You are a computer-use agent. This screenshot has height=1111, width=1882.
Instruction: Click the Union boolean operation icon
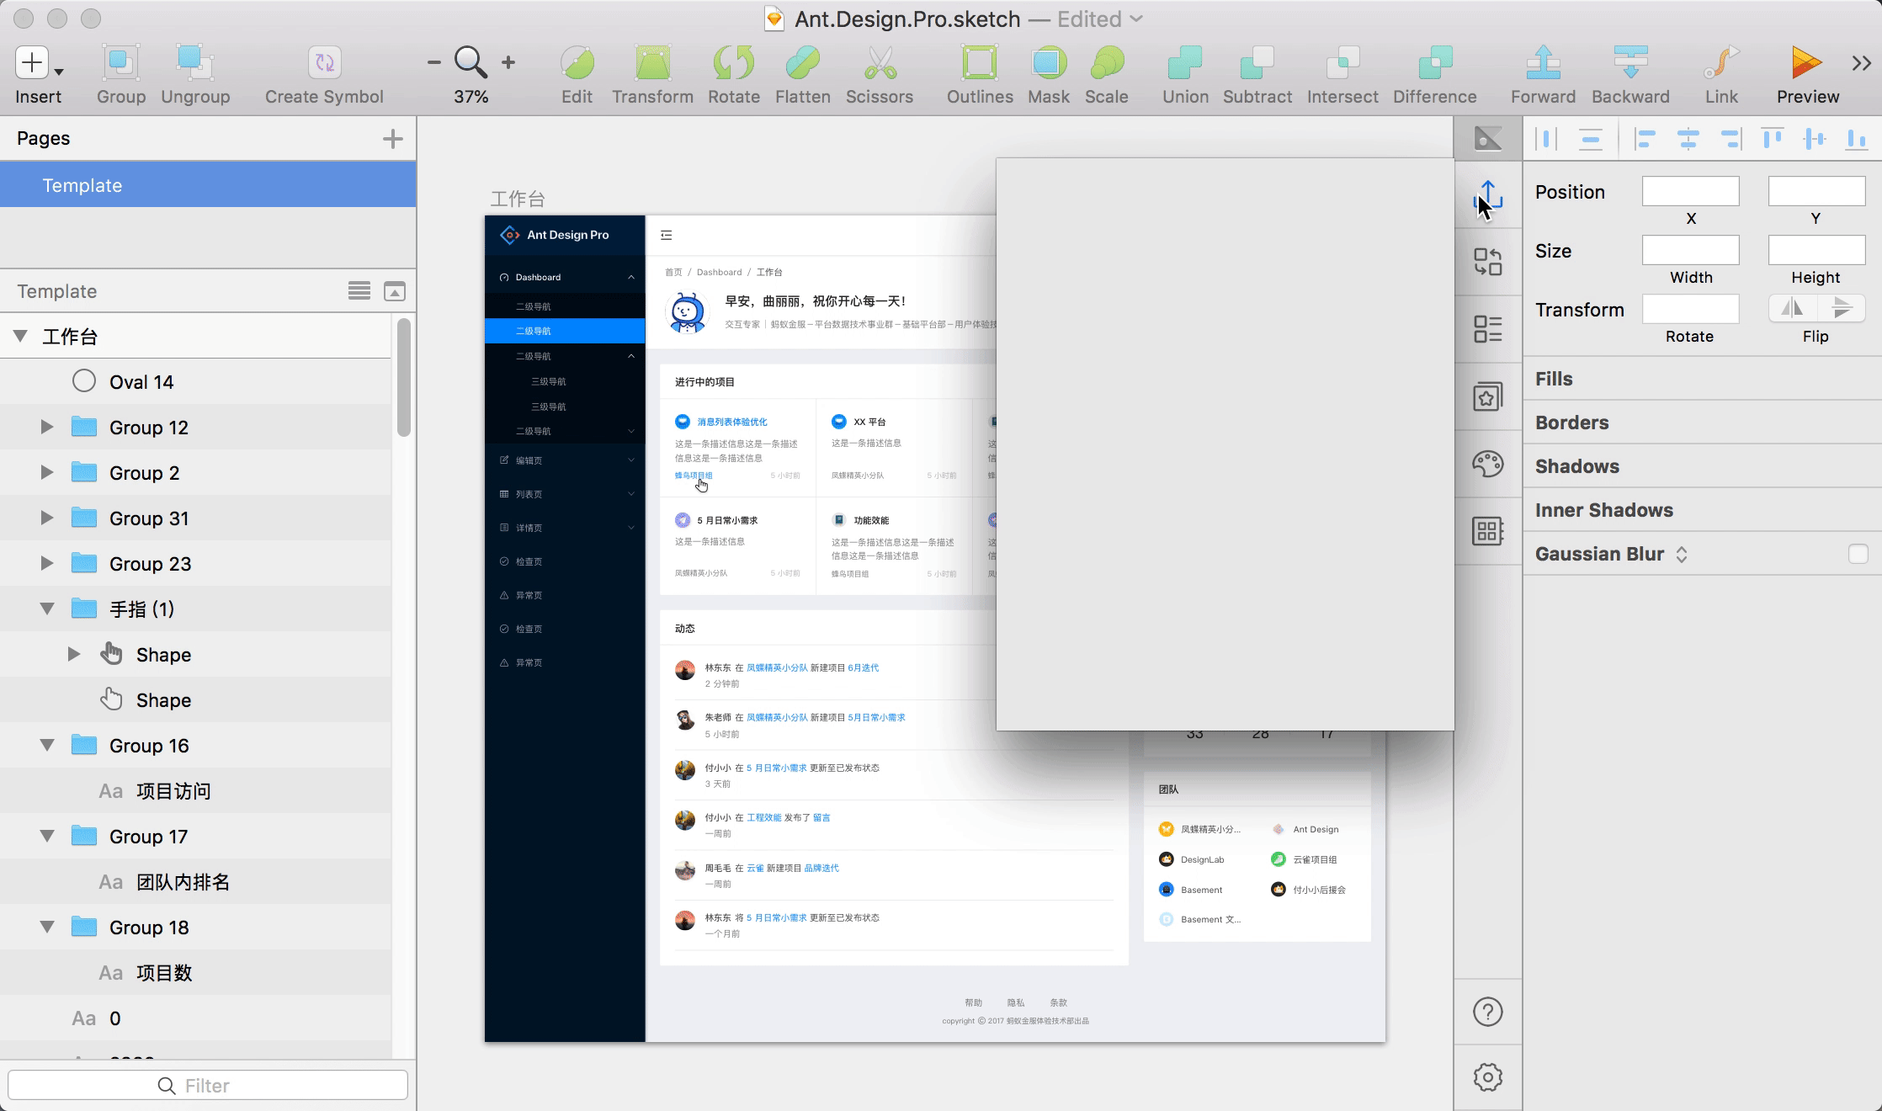tap(1184, 63)
